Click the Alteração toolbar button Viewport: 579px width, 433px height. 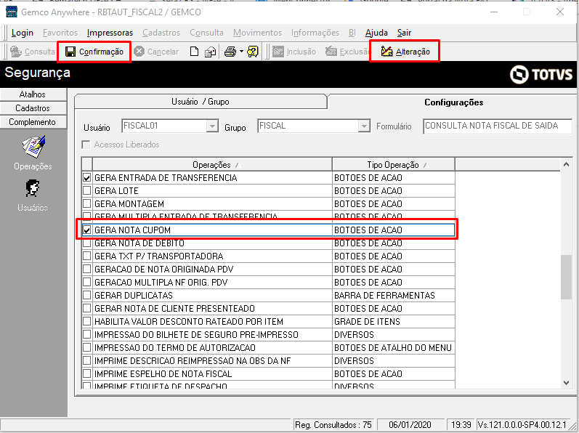tap(405, 52)
